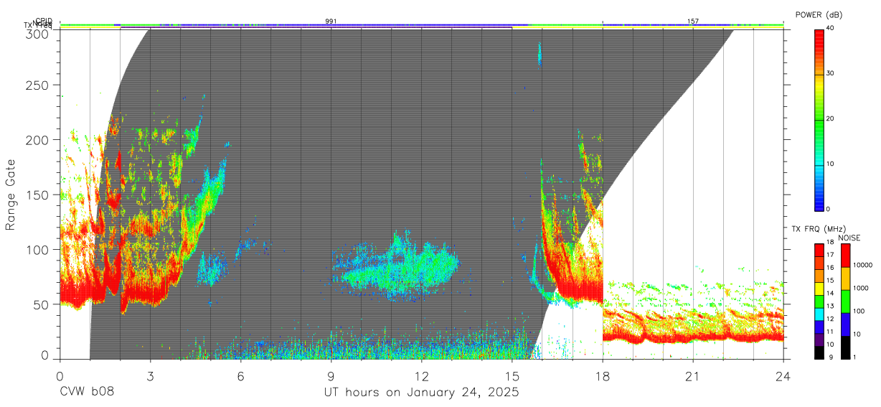Click the 6 tick on the UT hours axis
881x407 pixels.
(240, 375)
